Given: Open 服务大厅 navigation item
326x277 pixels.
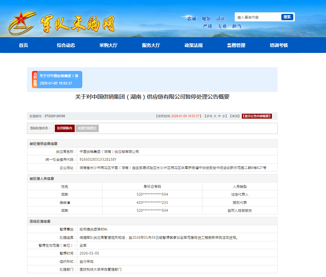Looking at the screenshot, I should click(x=151, y=45).
